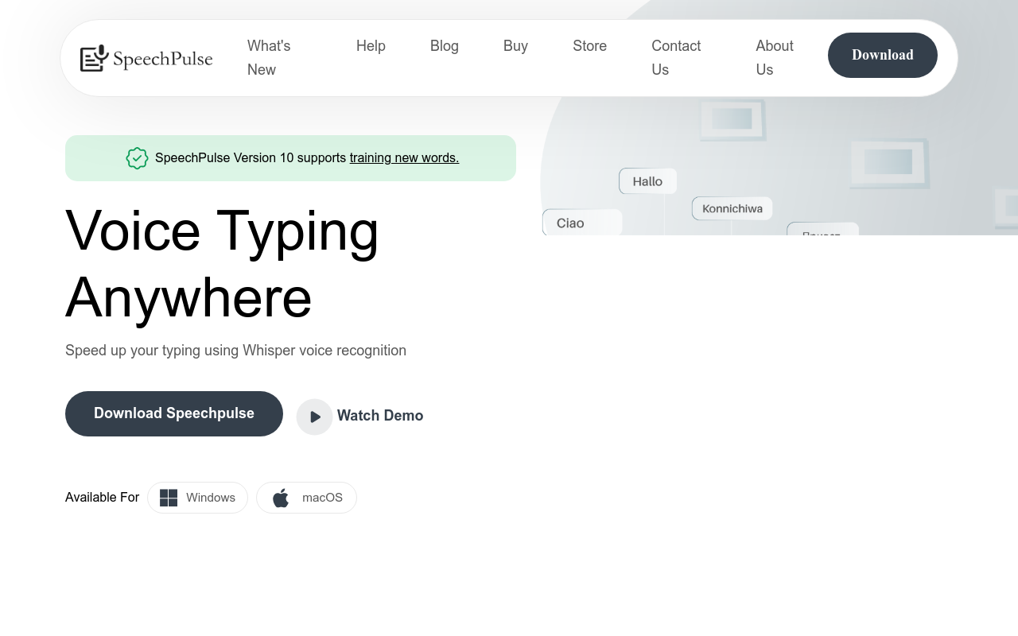Viewport: 1018px width, 636px height.
Task: Open the Buy page
Action: pyautogui.click(x=515, y=46)
